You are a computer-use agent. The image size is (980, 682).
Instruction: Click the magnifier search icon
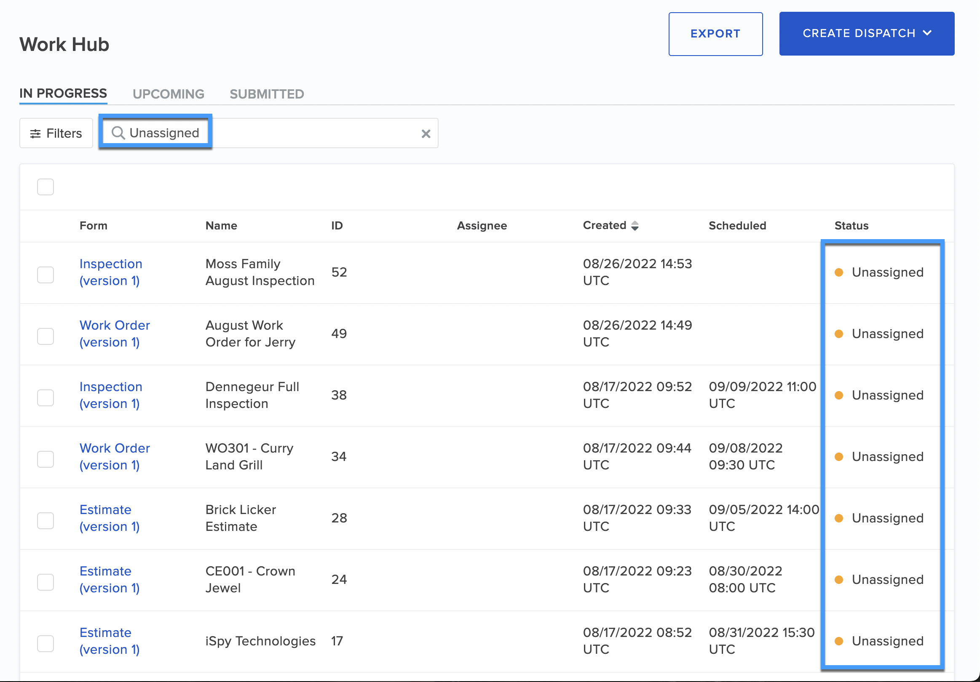[118, 133]
